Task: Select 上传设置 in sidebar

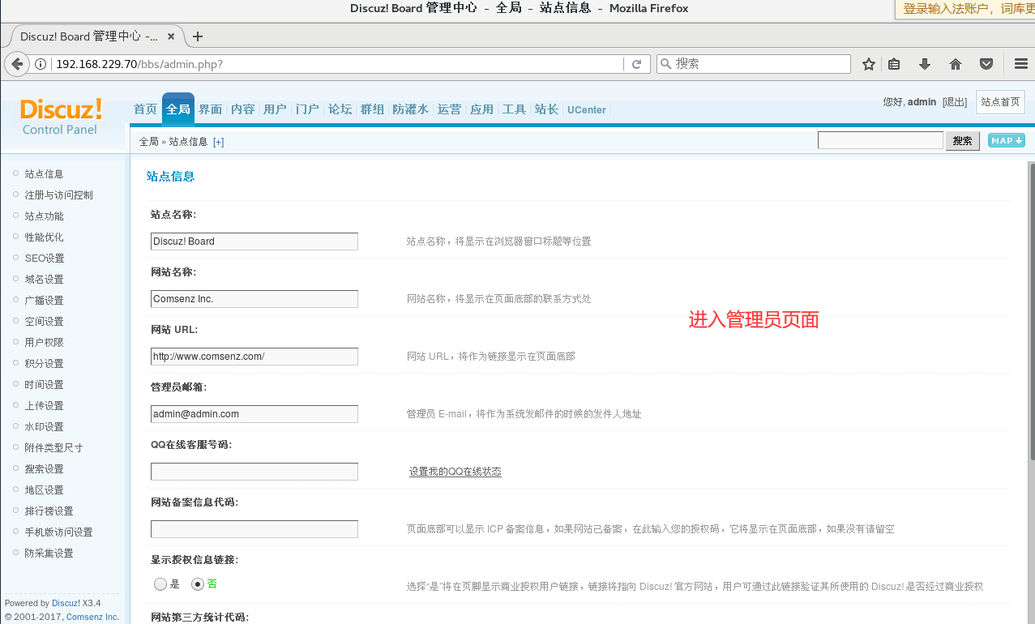Action: point(44,406)
